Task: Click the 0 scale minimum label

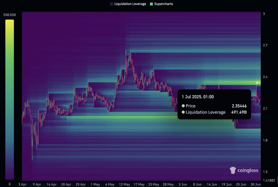Action: pos(10,184)
